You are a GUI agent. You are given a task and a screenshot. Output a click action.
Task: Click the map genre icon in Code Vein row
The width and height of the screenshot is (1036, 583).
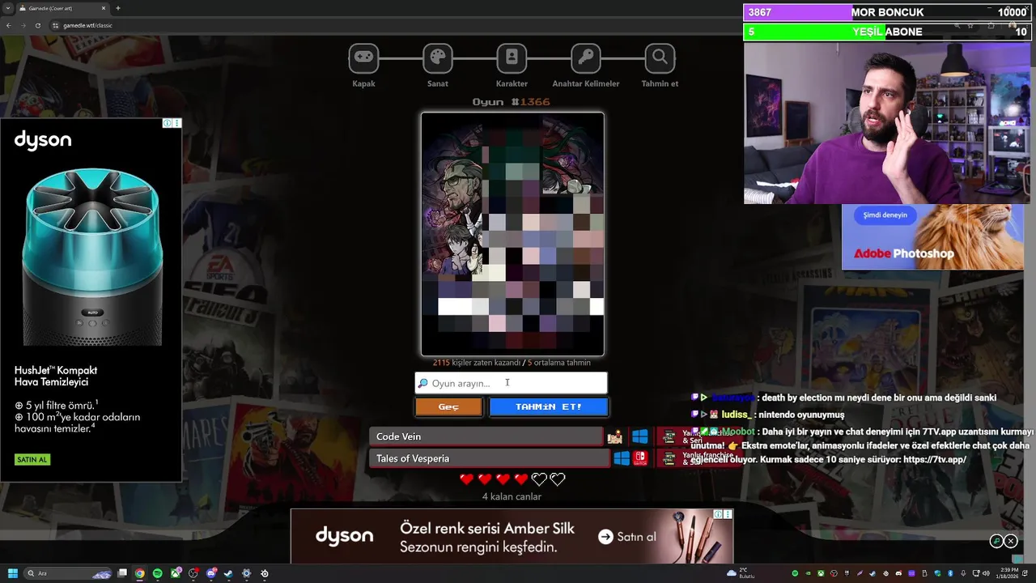(x=615, y=436)
